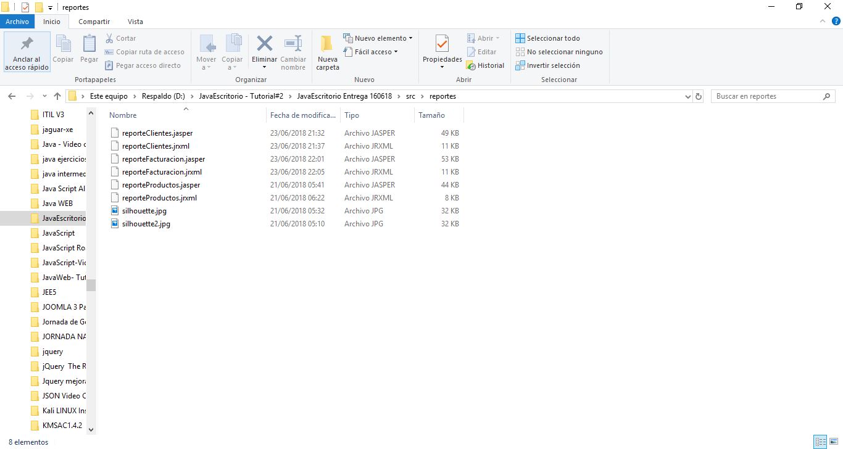Open Java WEB folder in sidebar
The image size is (843, 449).
57,204
